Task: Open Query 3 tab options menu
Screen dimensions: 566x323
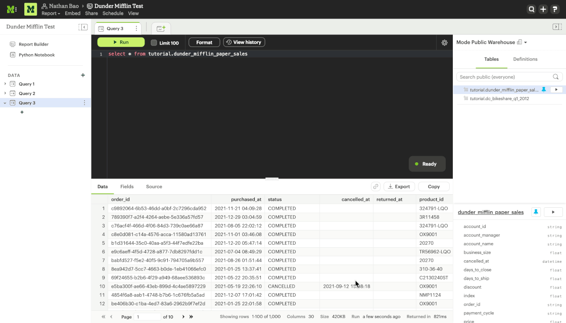Action: pos(136,28)
